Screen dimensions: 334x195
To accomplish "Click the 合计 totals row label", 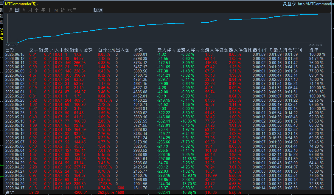I will [x=10, y=192].
